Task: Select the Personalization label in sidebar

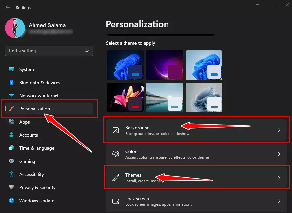Action: click(34, 109)
